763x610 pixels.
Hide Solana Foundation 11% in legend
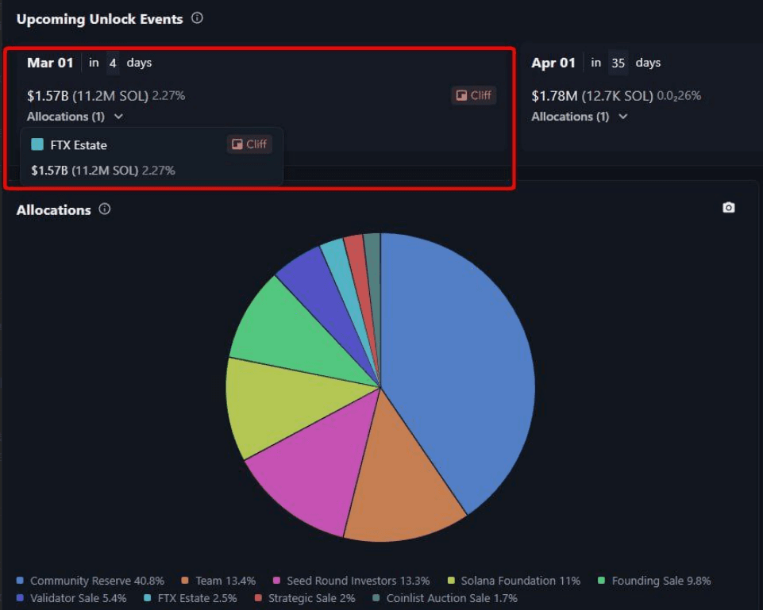point(514,581)
